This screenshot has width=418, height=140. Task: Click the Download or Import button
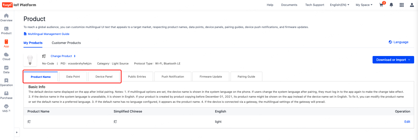point(393,60)
